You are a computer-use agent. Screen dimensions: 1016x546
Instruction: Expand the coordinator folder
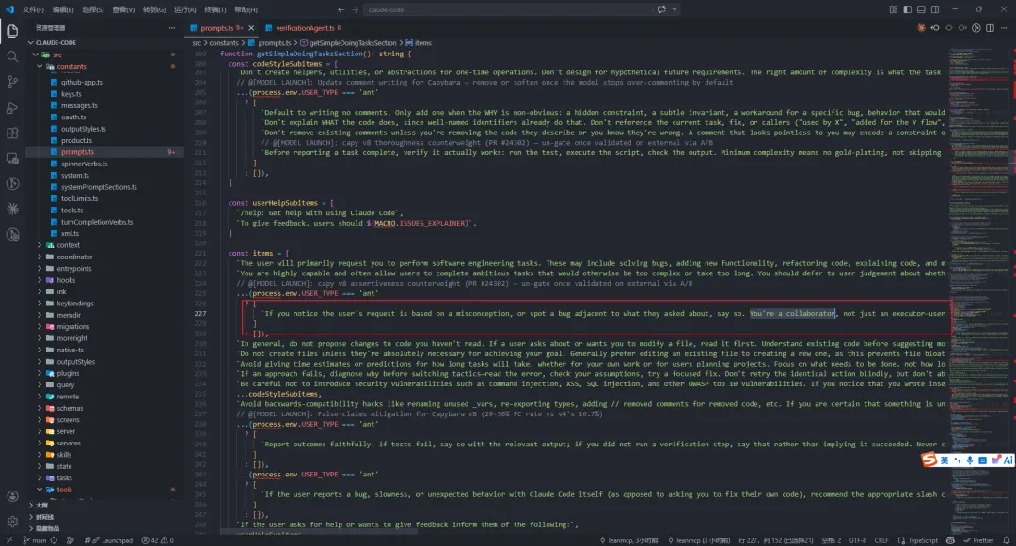40,257
